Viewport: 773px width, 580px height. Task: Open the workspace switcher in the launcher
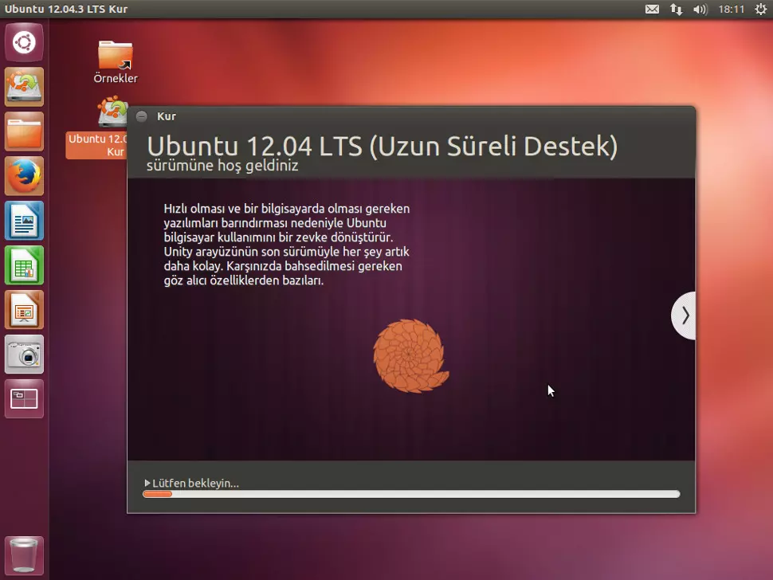24,399
